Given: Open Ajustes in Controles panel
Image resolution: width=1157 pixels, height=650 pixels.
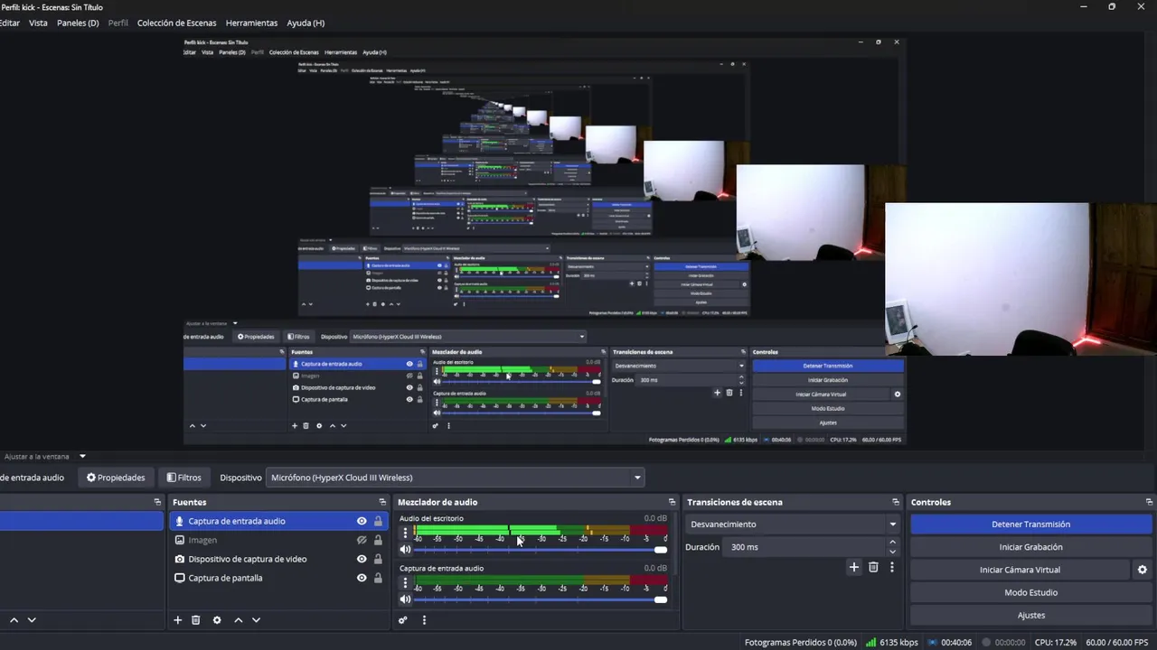Looking at the screenshot, I should (1031, 615).
